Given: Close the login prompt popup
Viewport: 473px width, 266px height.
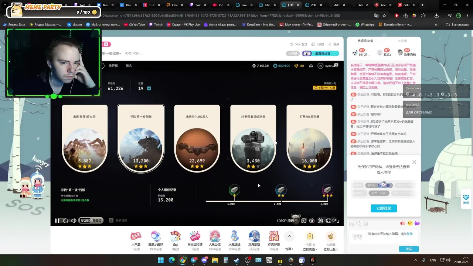Looking at the screenshot, I should pos(414,162).
